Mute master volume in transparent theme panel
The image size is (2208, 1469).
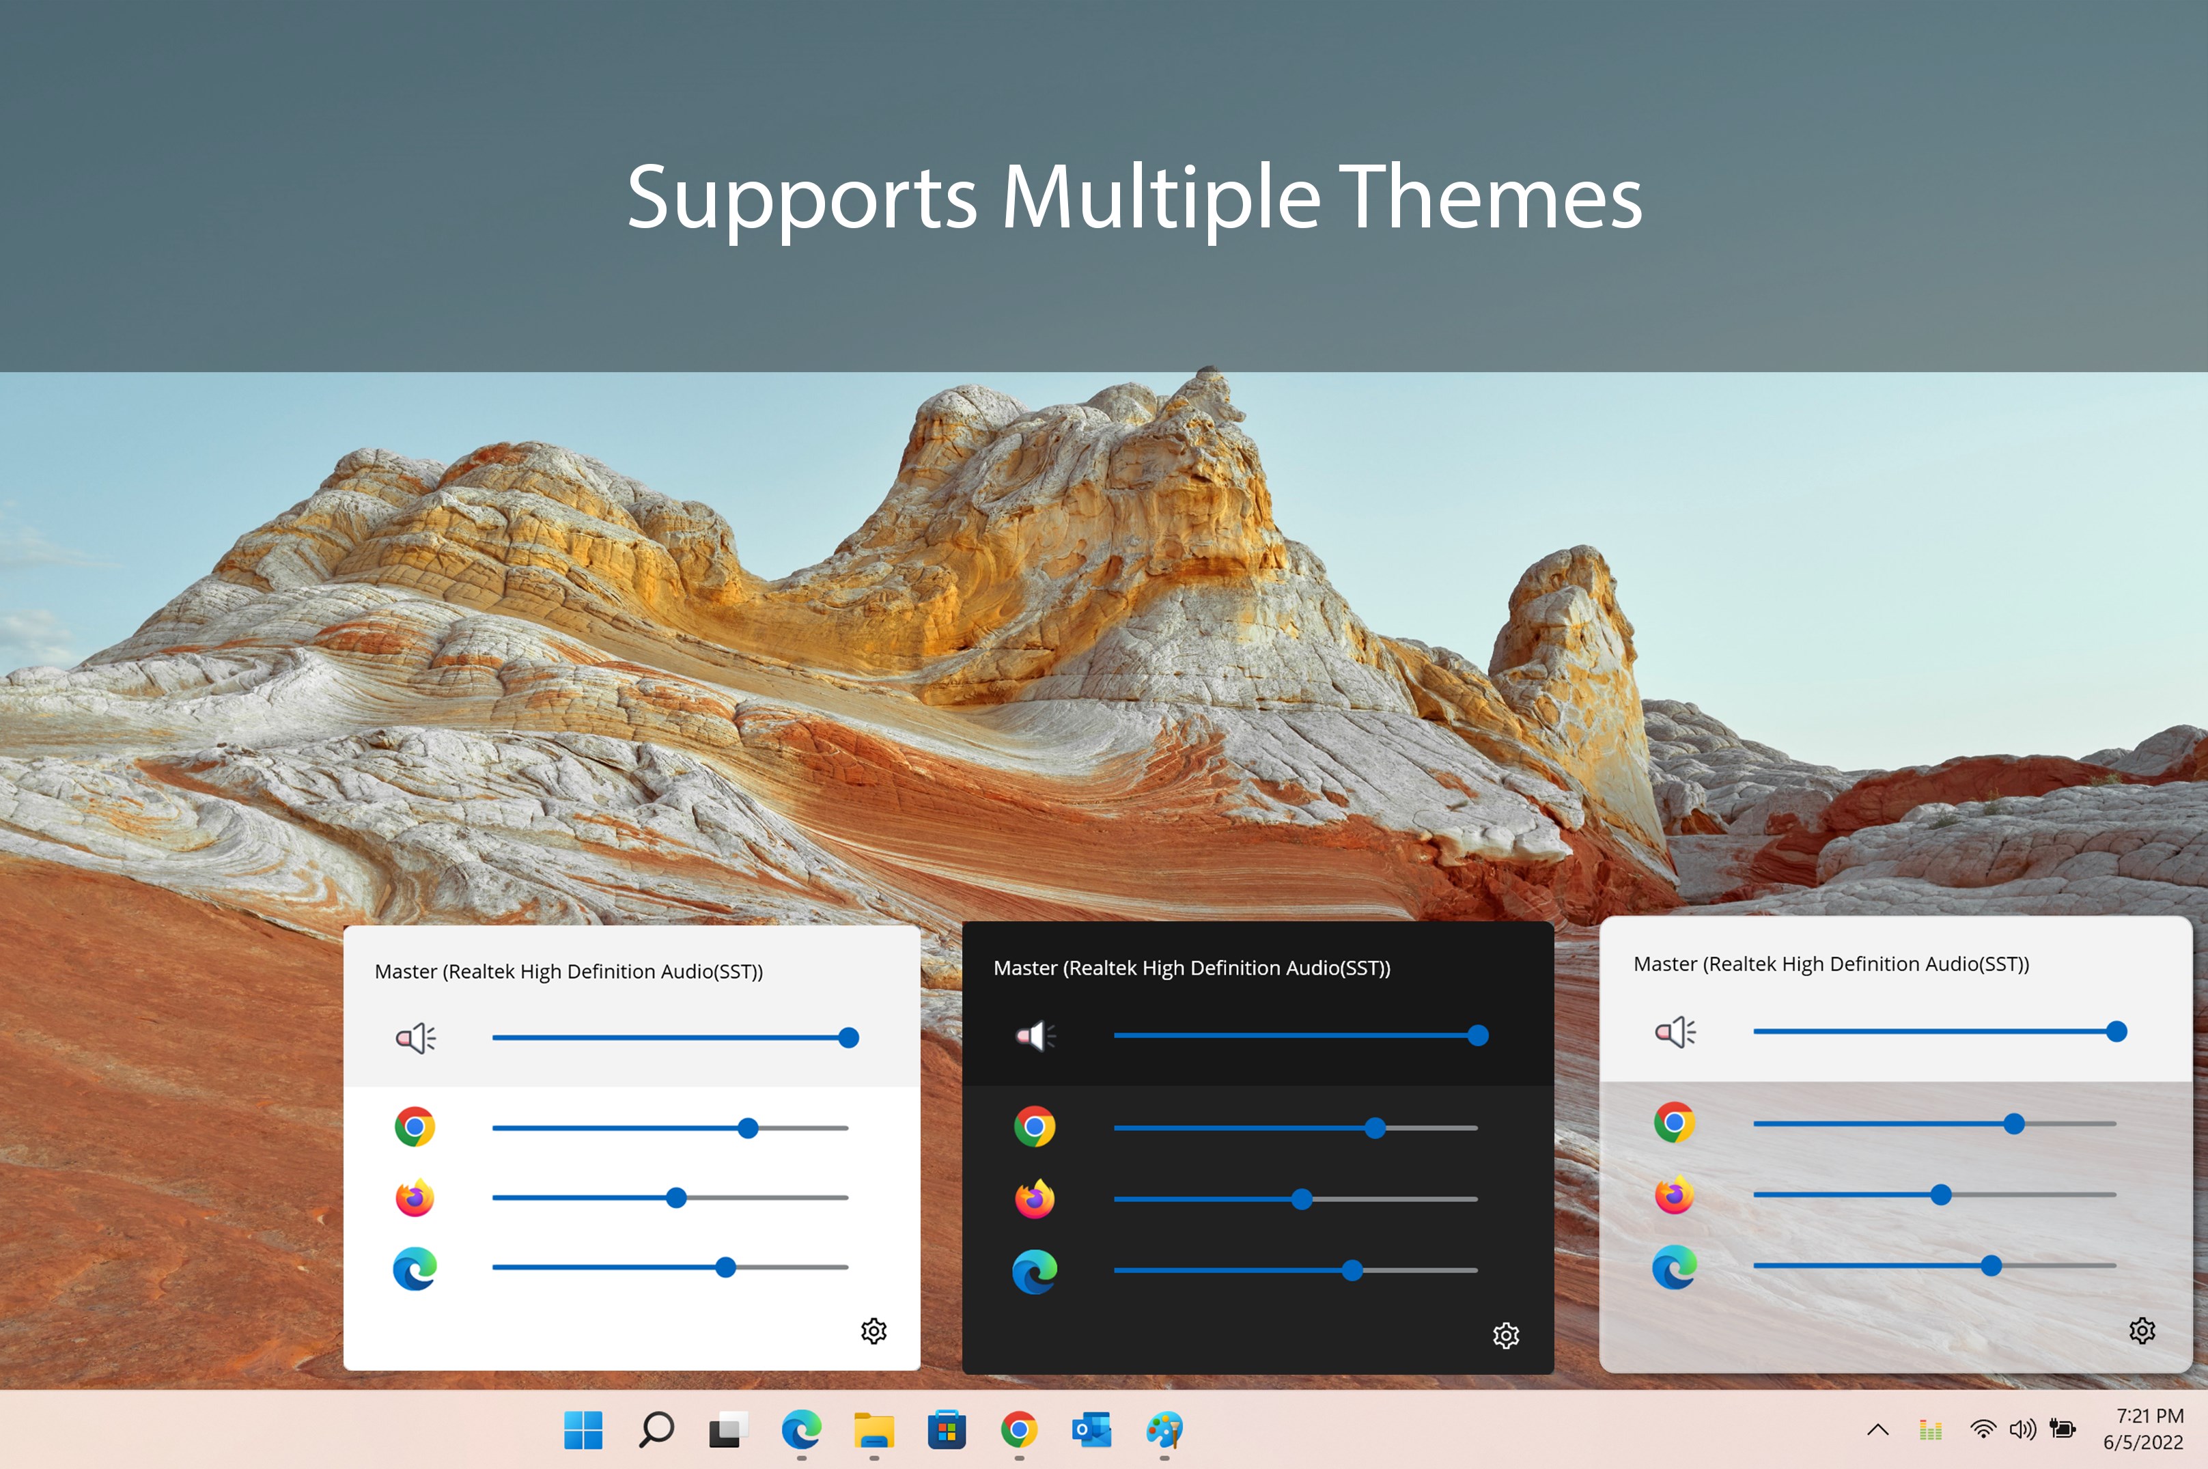1675,1031
